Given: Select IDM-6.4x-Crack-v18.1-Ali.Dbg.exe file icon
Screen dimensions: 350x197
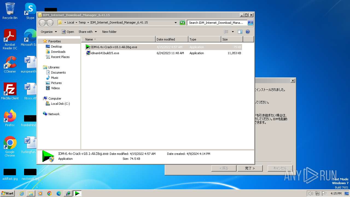Looking at the screenshot, I should click(x=88, y=47).
